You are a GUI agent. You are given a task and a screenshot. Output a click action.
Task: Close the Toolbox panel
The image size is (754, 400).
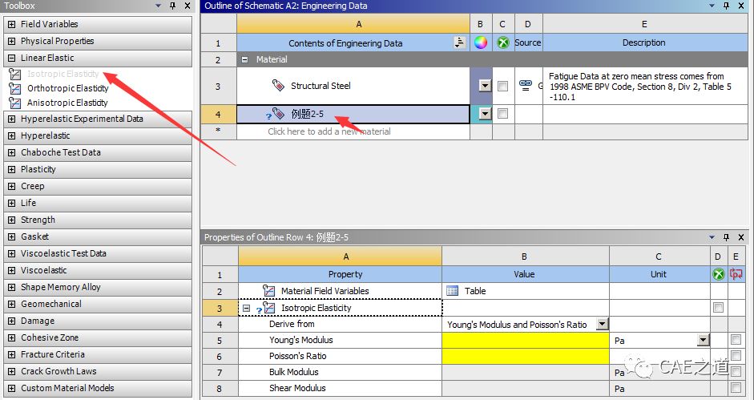(187, 6)
